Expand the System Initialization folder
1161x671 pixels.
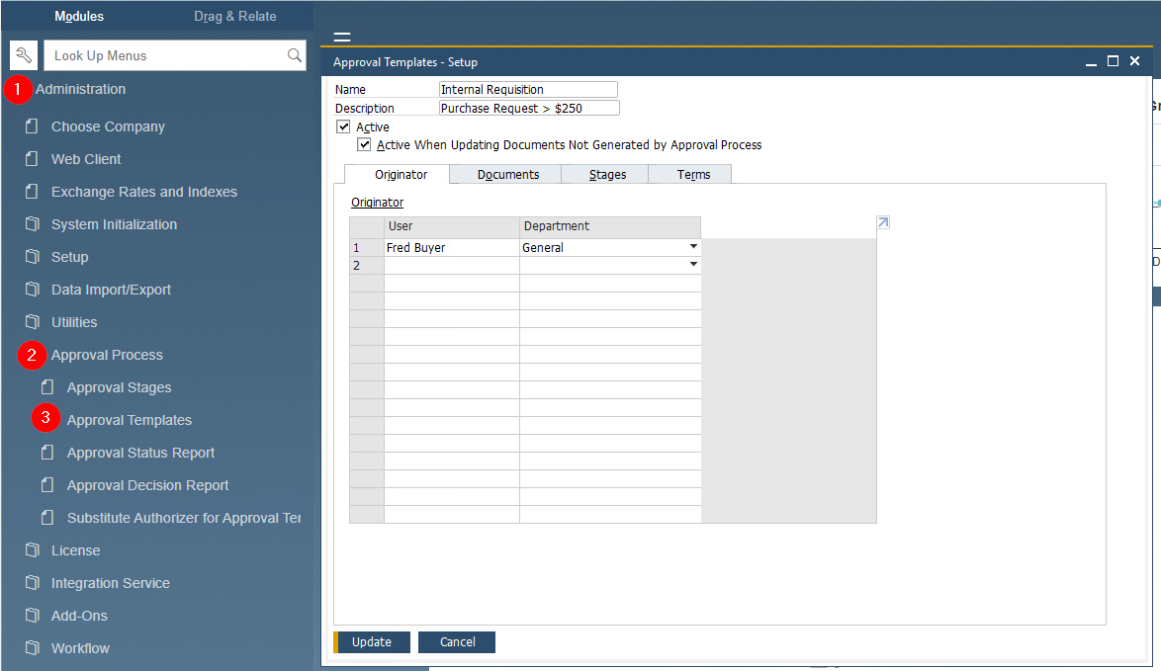click(114, 224)
